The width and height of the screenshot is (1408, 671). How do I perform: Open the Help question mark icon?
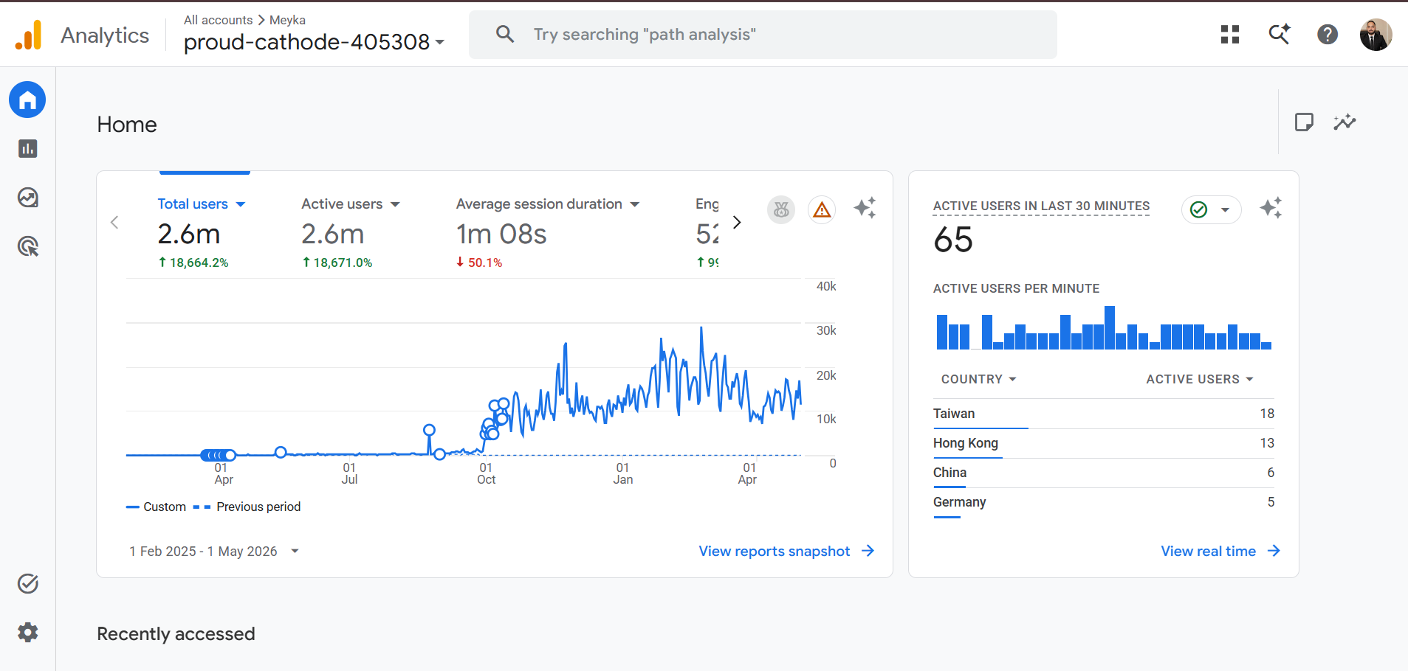[1328, 35]
